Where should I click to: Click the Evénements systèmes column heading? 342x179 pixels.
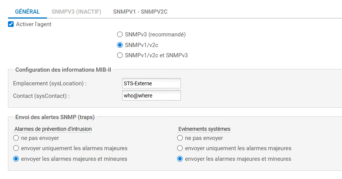coord(204,129)
